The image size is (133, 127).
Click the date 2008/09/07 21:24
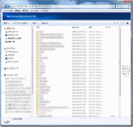79,46
